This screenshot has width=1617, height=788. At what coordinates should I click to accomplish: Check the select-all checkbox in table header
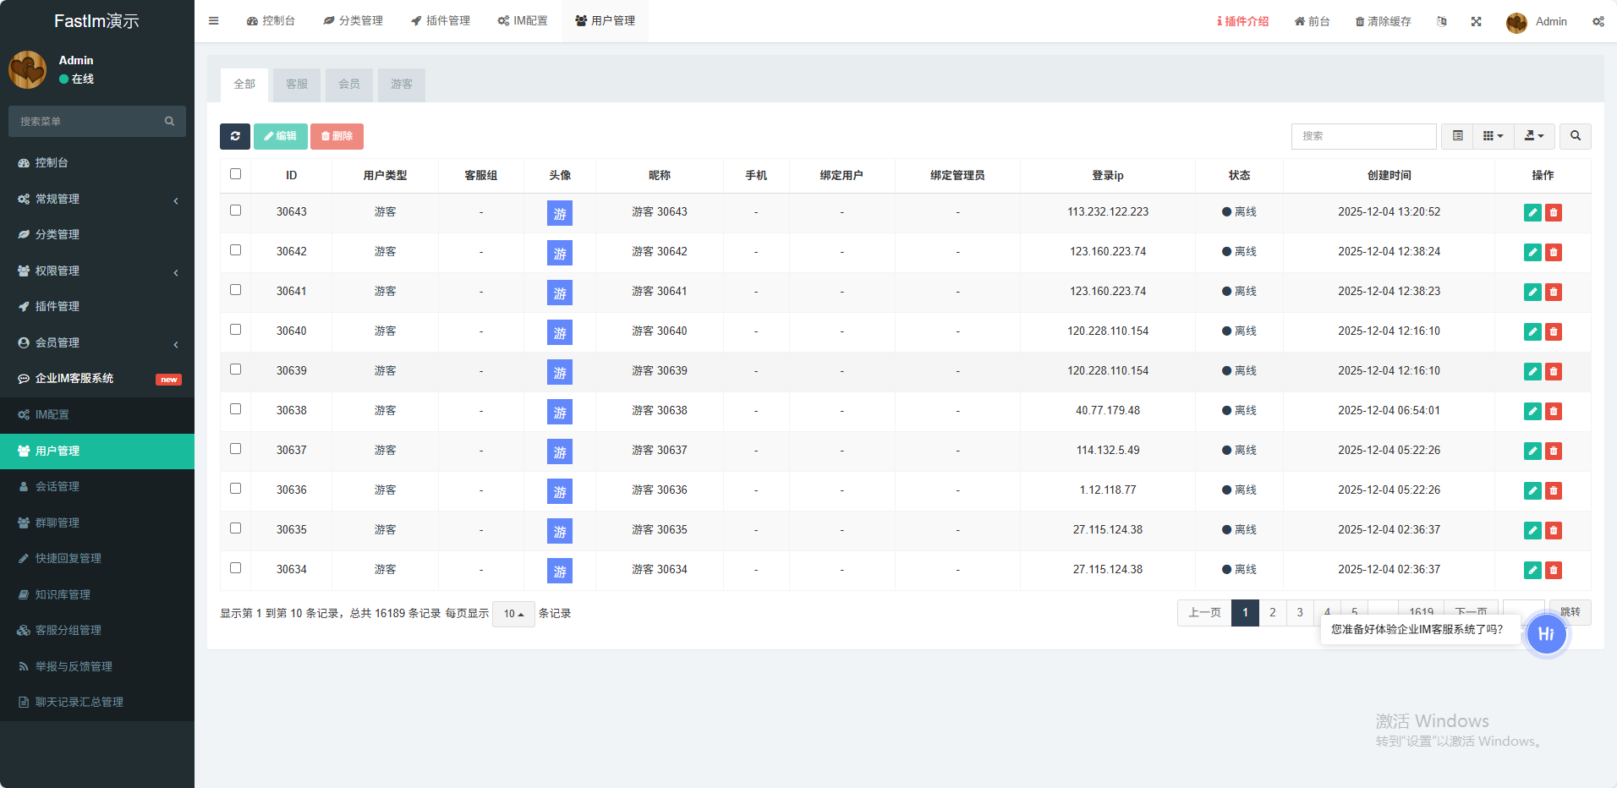pyautogui.click(x=236, y=174)
